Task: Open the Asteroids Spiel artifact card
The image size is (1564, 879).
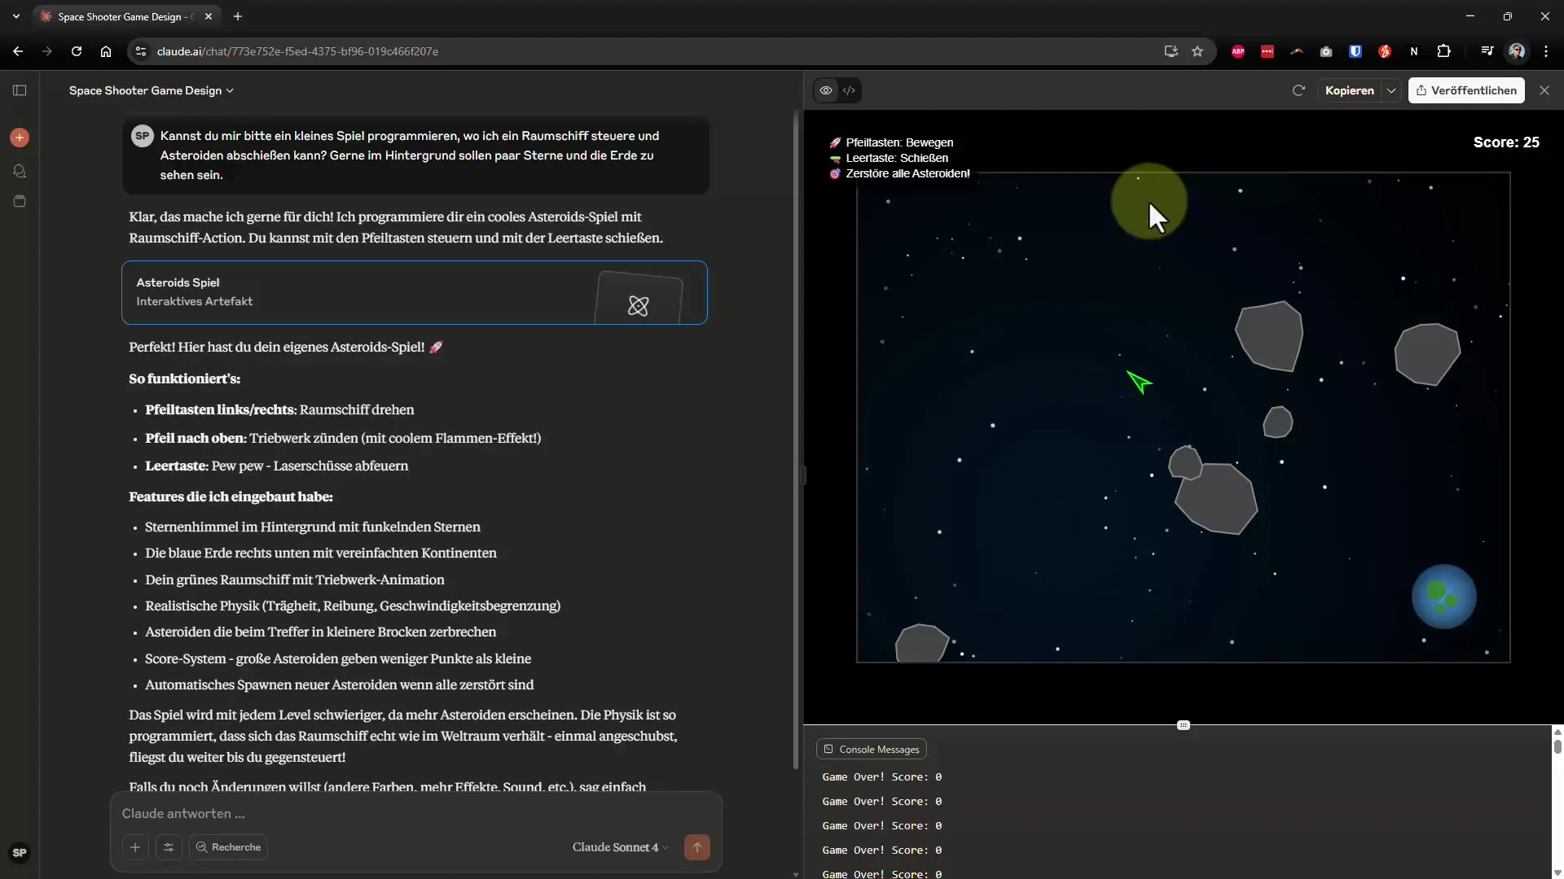Action: (415, 292)
